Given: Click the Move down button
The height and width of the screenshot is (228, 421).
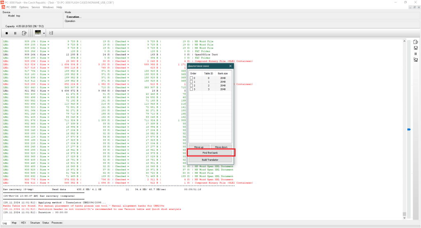Looking at the screenshot, I should pyautogui.click(x=221, y=147).
